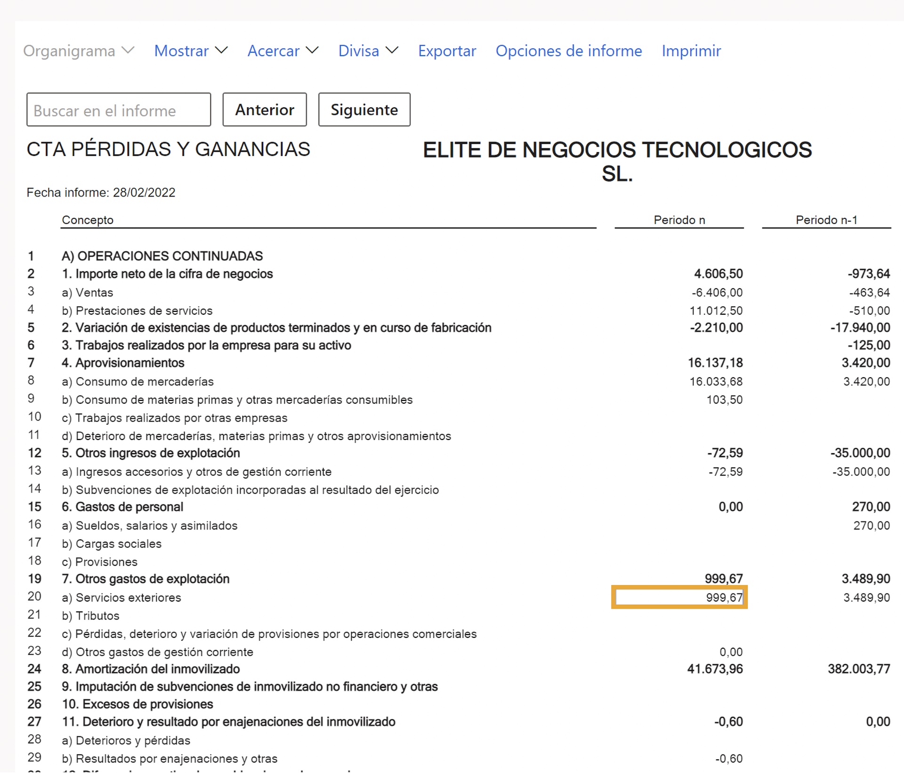Viewport: 904px width, 773px height.
Task: Click 3.489,90 Servicios exteriores n-1 value
Action: pyautogui.click(x=867, y=598)
